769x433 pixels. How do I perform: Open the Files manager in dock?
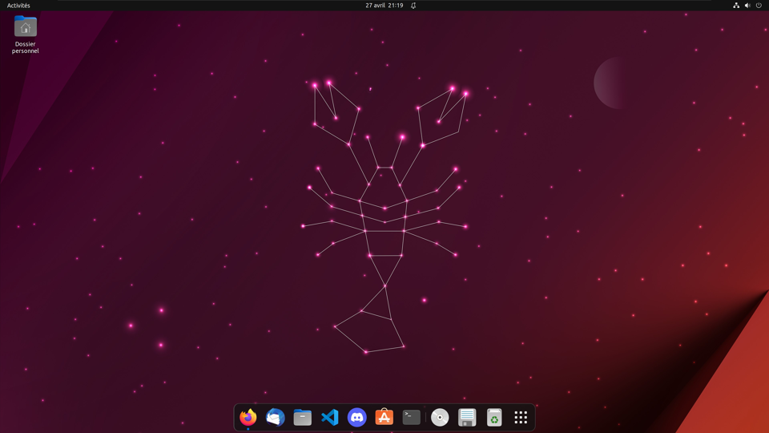tap(303, 417)
